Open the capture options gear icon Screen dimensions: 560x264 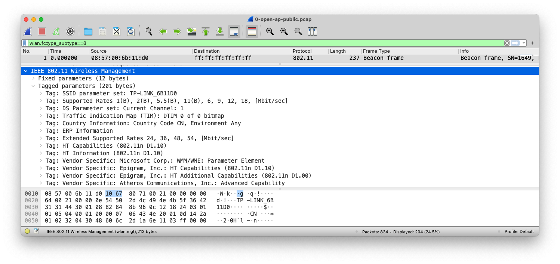70,31
